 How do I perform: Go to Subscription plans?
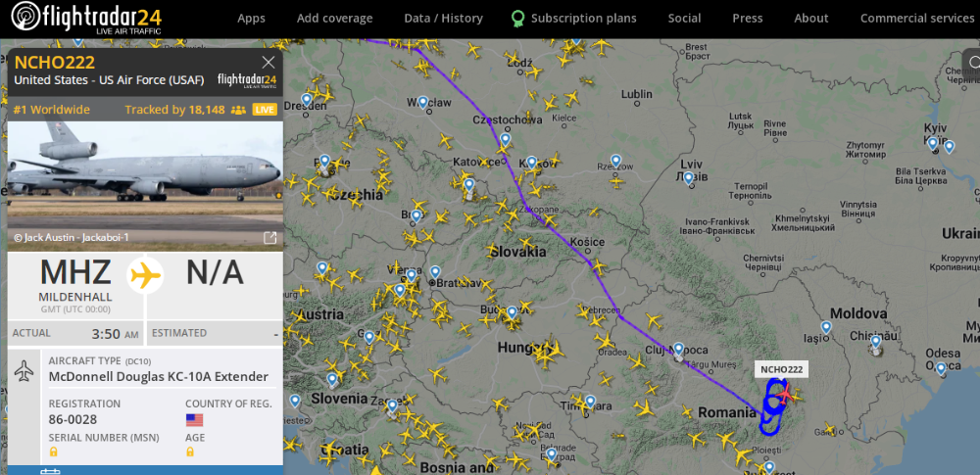pyautogui.click(x=583, y=18)
